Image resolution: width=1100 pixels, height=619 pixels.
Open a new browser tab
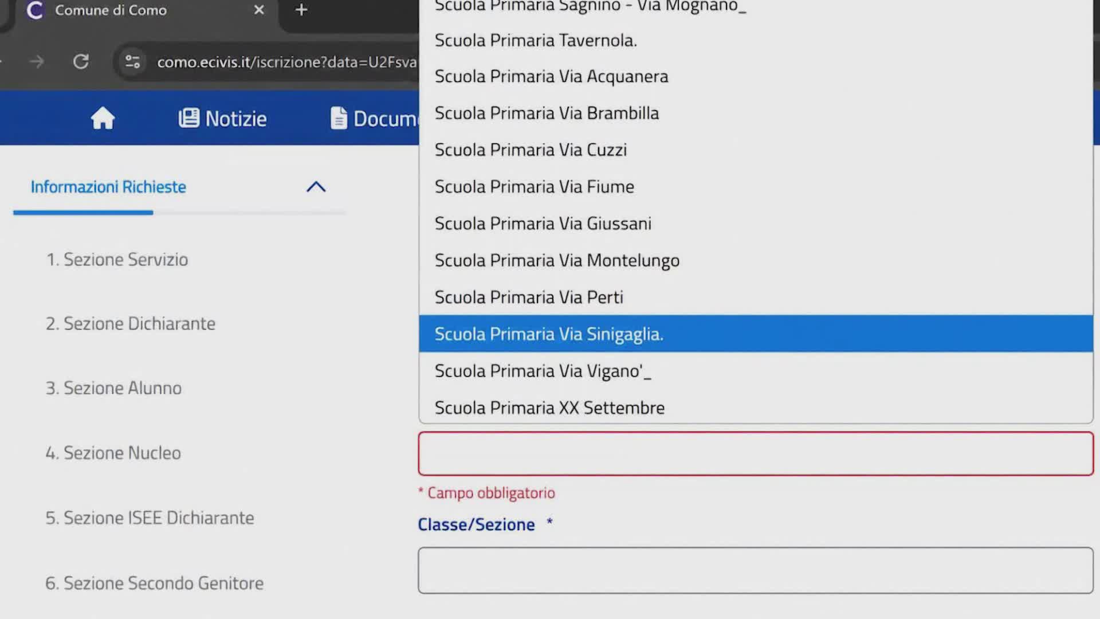[301, 10]
